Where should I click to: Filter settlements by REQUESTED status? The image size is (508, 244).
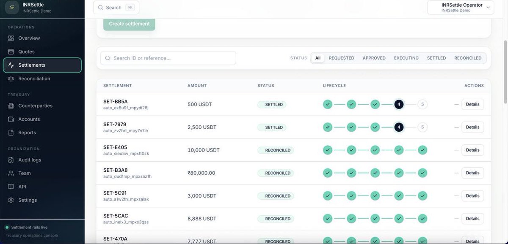coord(342,58)
